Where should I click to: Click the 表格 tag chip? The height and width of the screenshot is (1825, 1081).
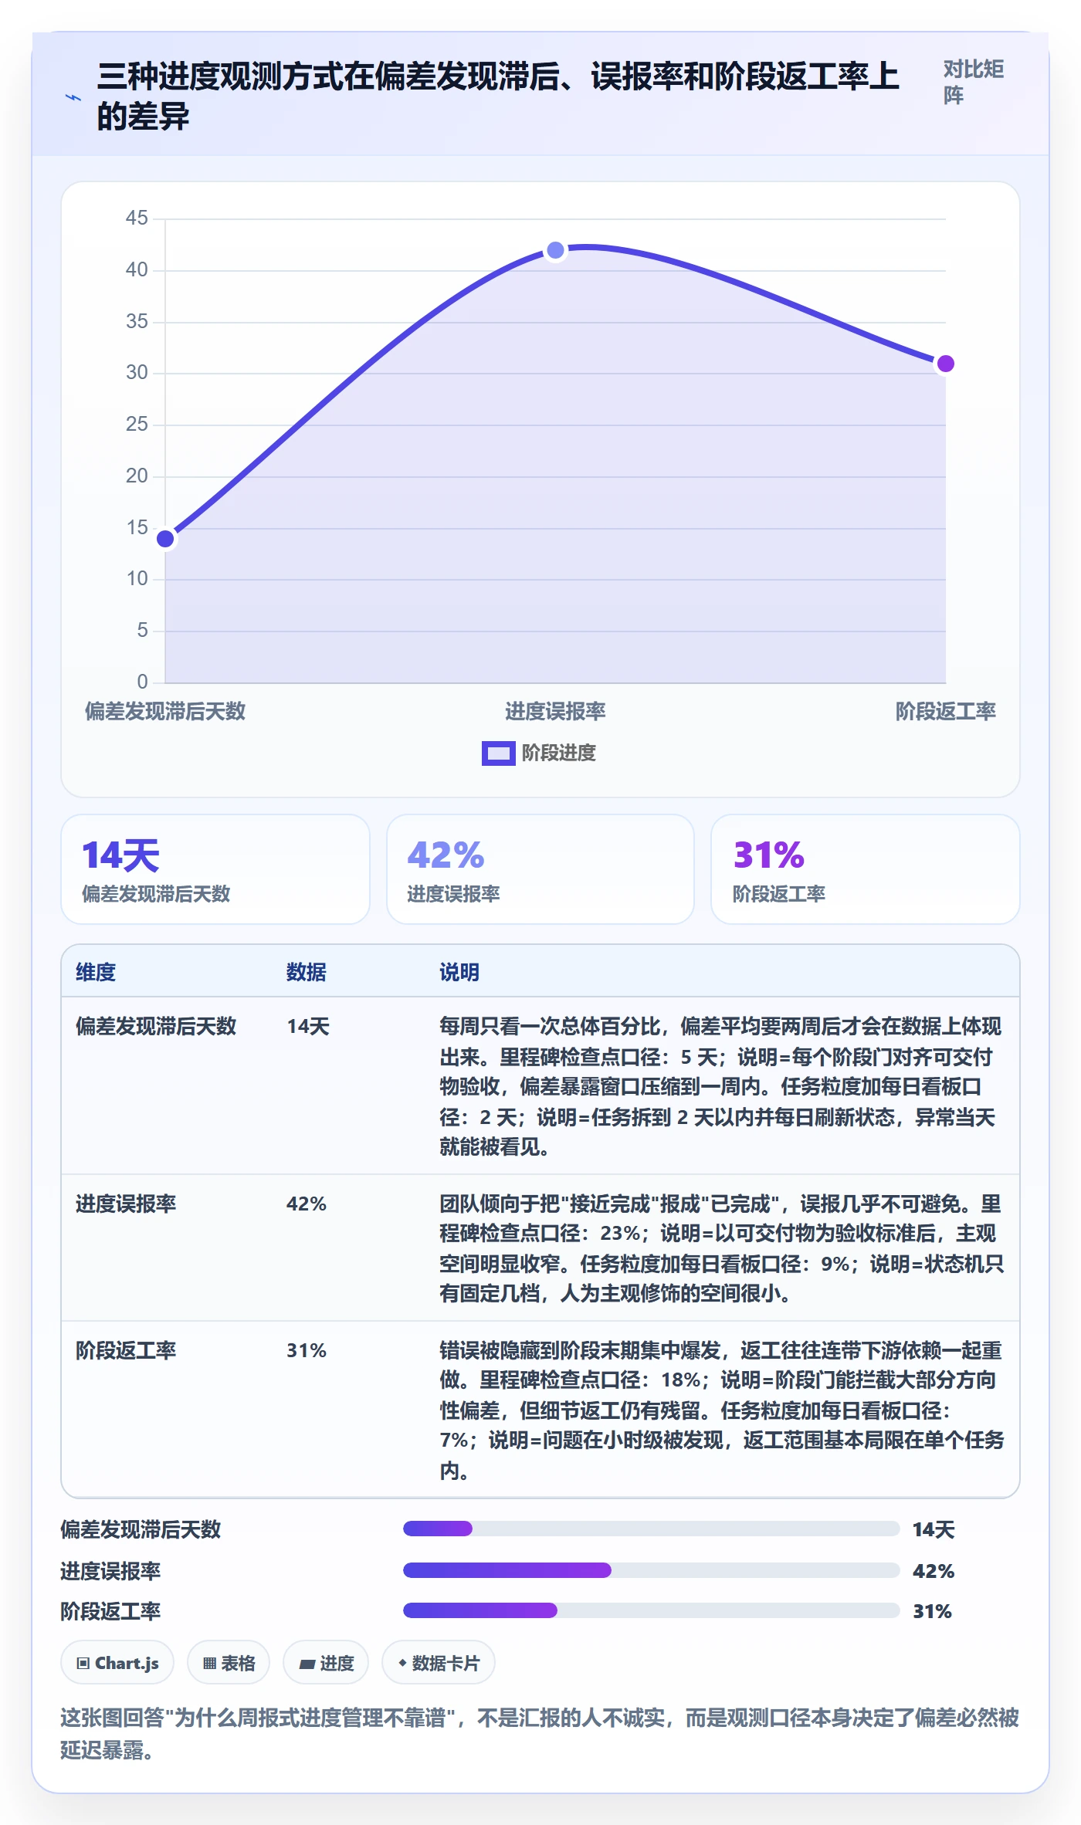[x=229, y=1663]
